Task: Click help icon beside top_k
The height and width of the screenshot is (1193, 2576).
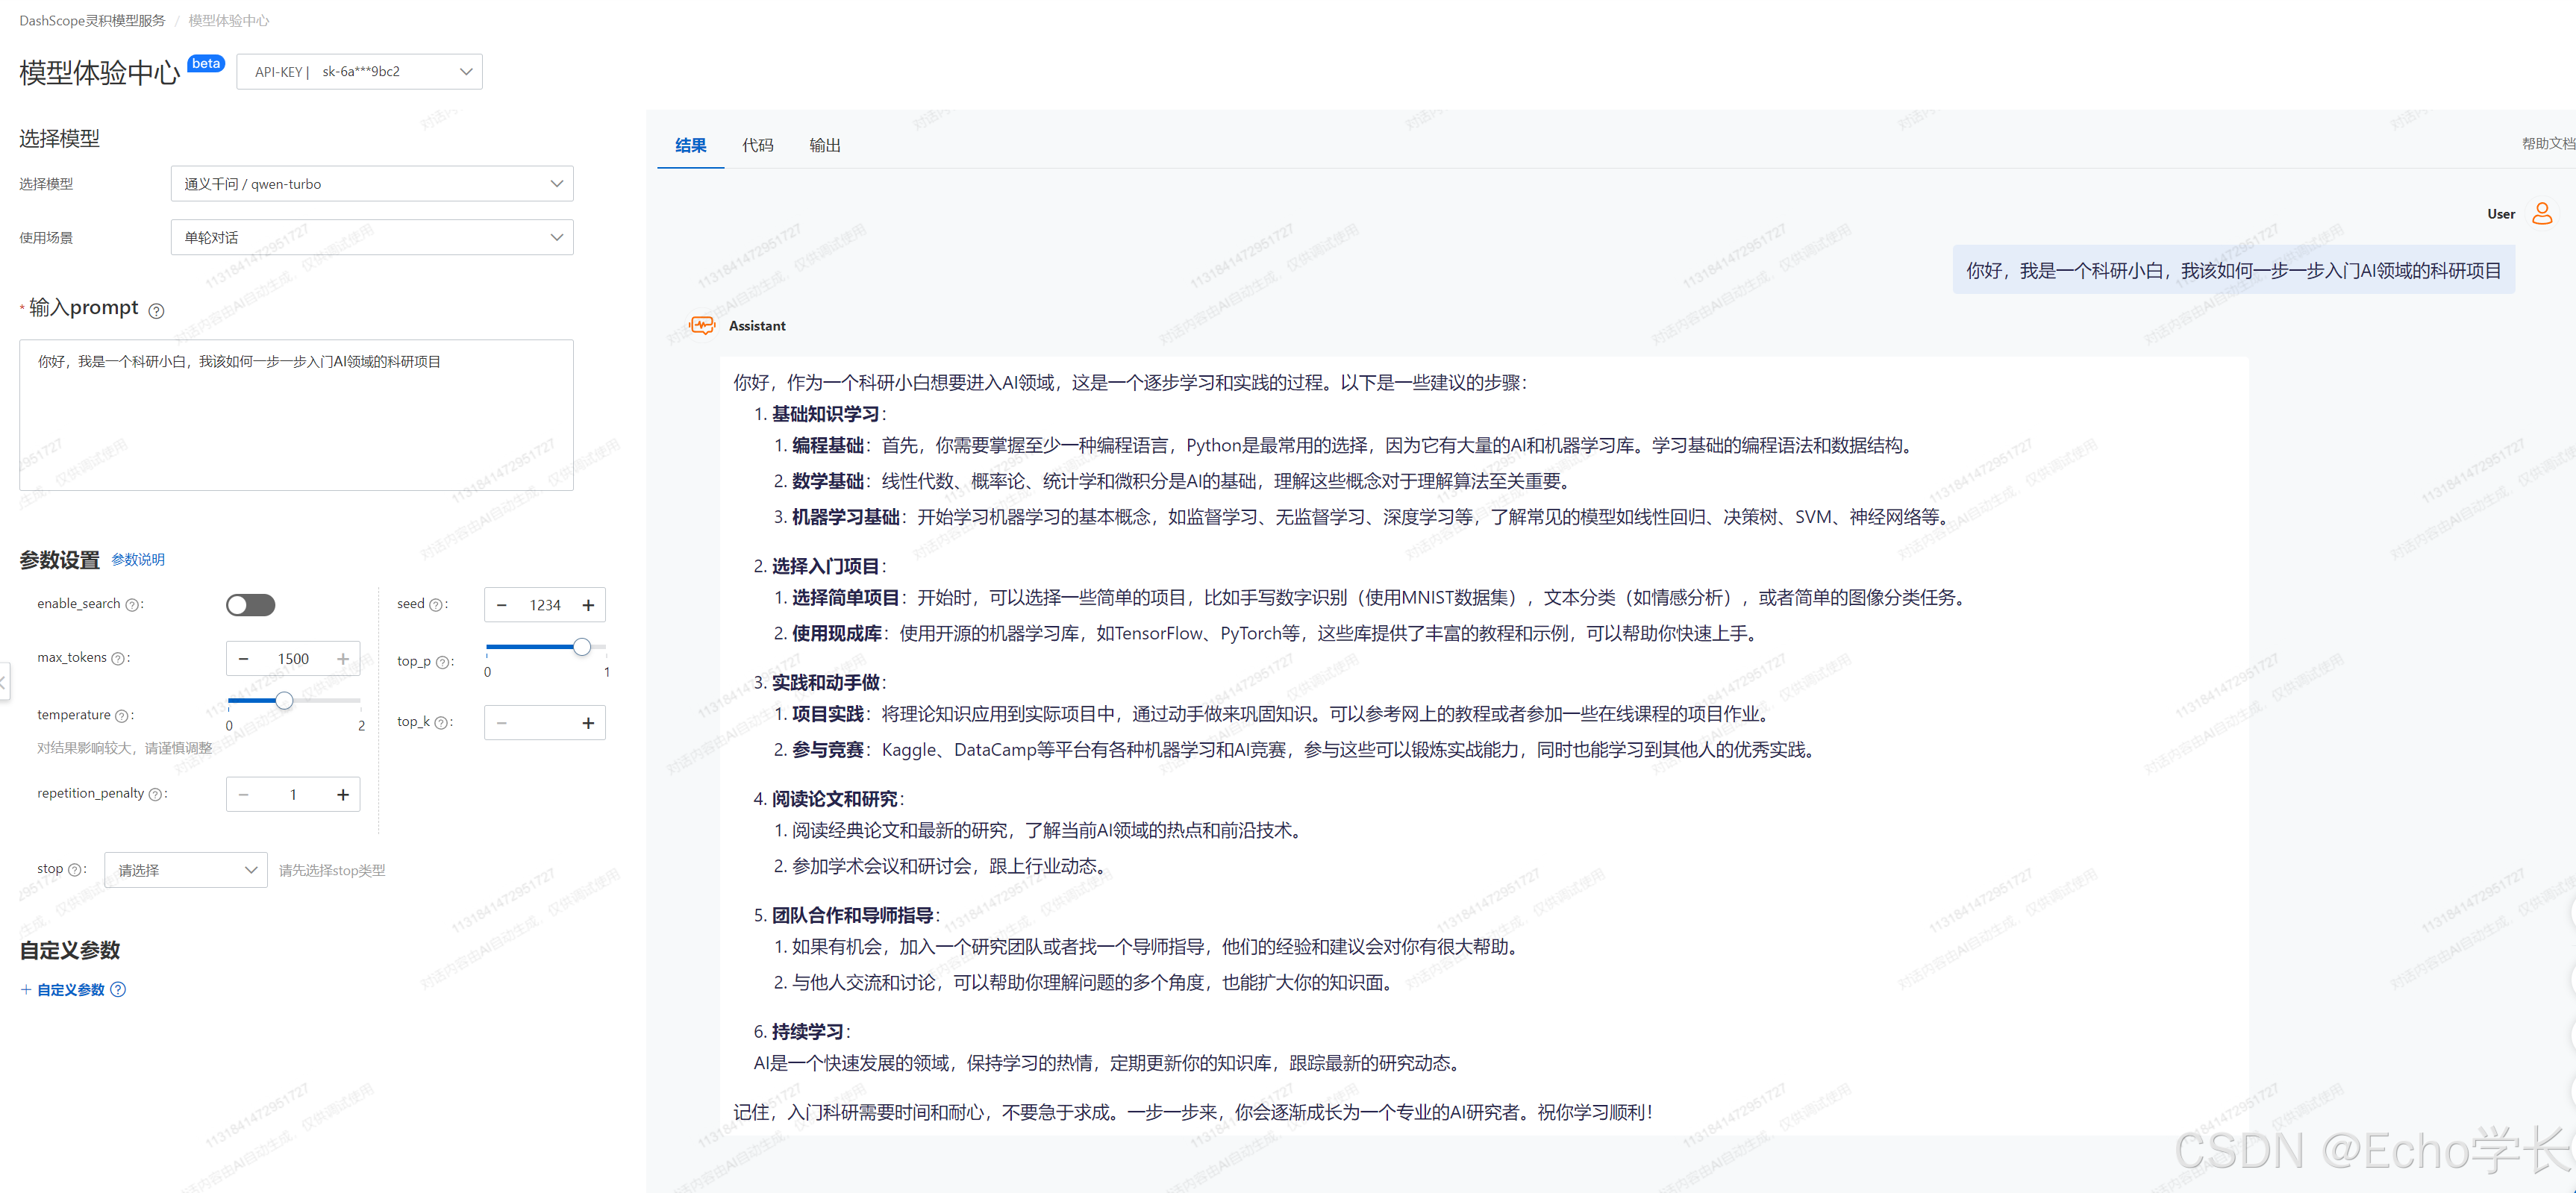Action: coord(440,722)
